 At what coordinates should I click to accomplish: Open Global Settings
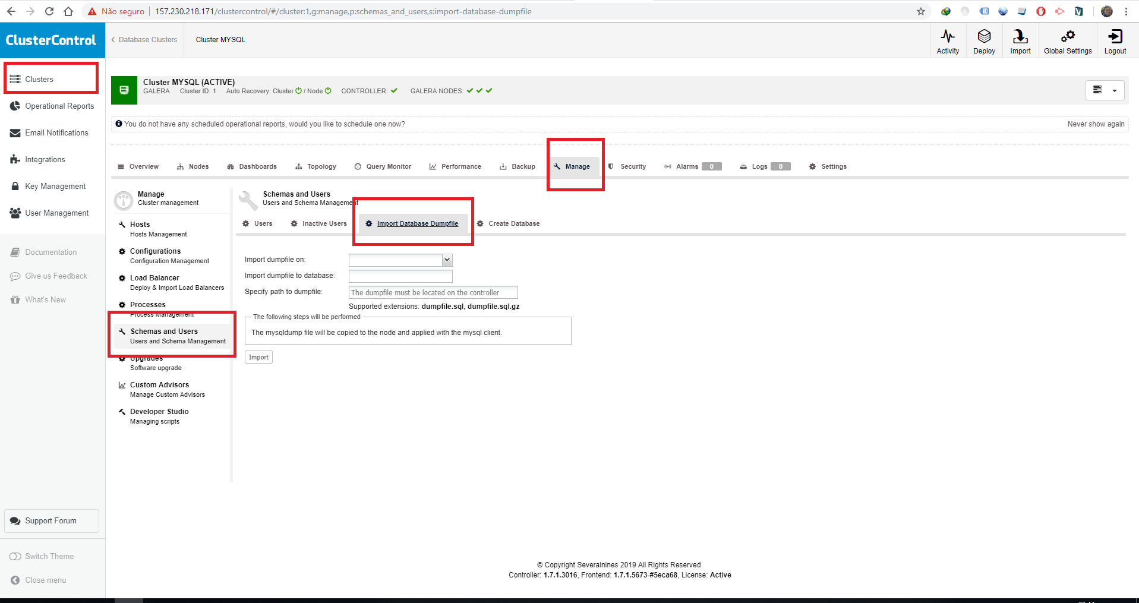[1067, 40]
